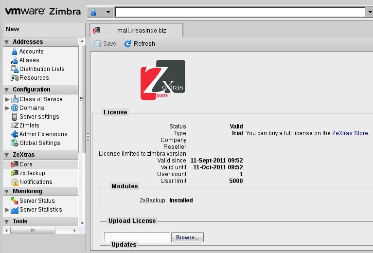Click the Aliases icon in sidebar

click(x=14, y=60)
